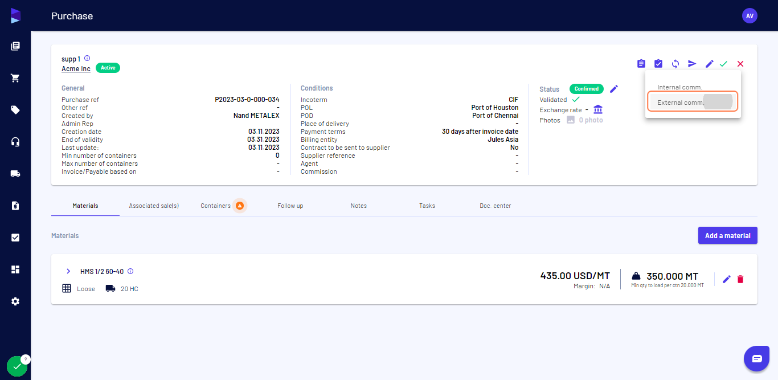The image size is (778, 380).
Task: Select External comm. menu option
Action: click(x=693, y=103)
